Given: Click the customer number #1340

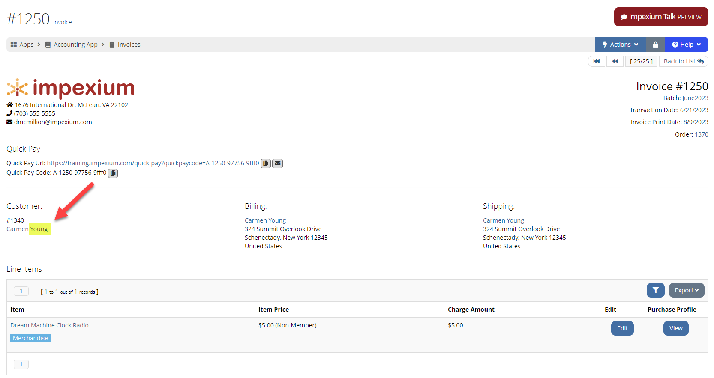Looking at the screenshot, I should [x=15, y=220].
